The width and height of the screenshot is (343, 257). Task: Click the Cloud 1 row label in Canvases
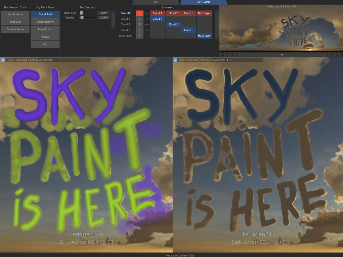(x=125, y=19)
